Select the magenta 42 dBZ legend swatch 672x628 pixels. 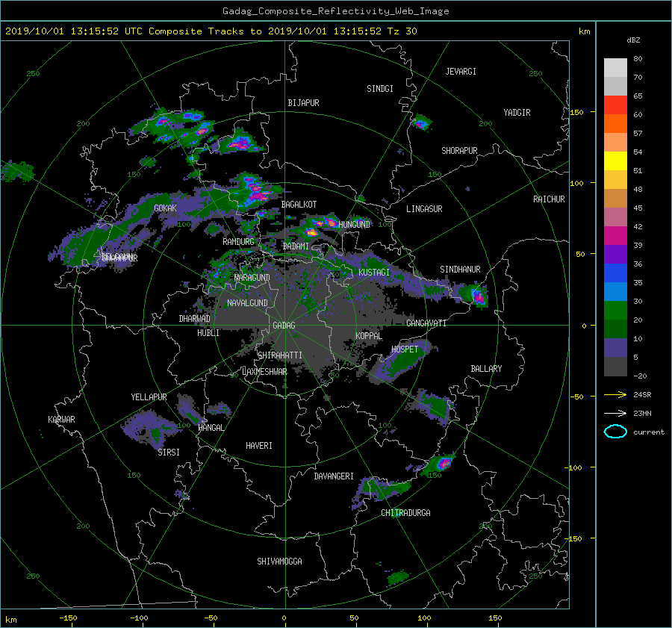[615, 235]
